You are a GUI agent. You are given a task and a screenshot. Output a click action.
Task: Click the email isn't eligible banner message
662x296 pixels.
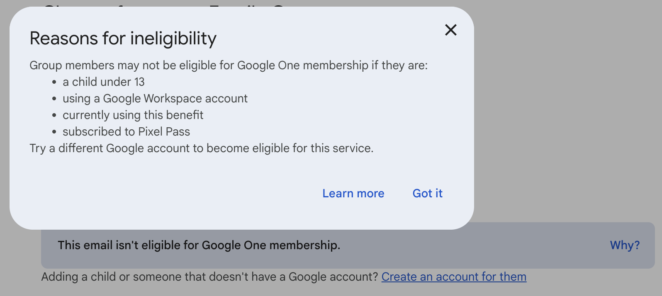click(199, 245)
